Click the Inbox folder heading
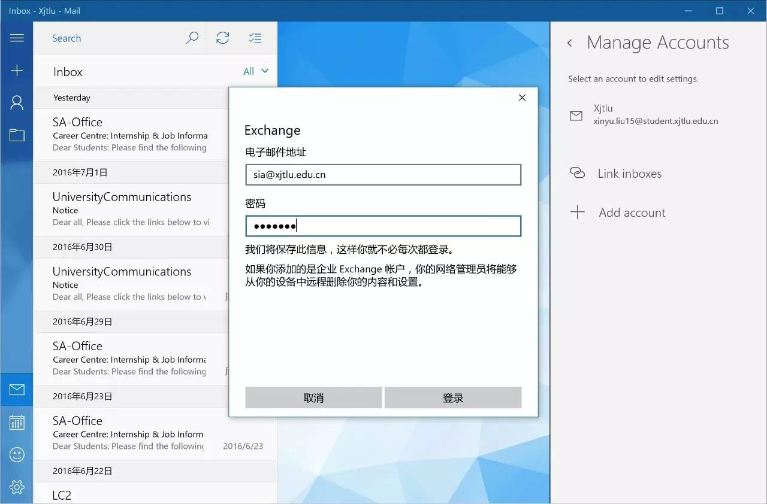The height and width of the screenshot is (504, 767). pyautogui.click(x=68, y=72)
